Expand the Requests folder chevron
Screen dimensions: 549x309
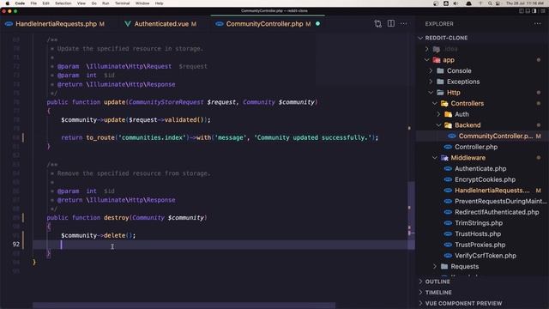[x=435, y=266]
